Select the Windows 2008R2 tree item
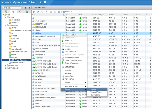Screen dimensions: 152x109 18,63
